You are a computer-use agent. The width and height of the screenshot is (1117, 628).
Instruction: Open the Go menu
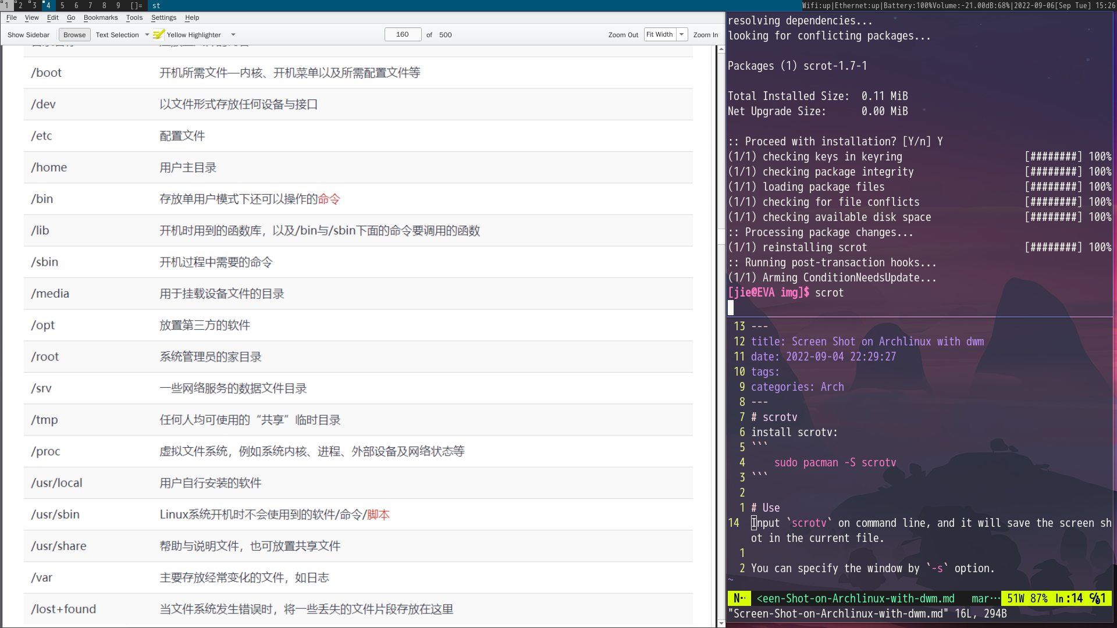[71, 17]
